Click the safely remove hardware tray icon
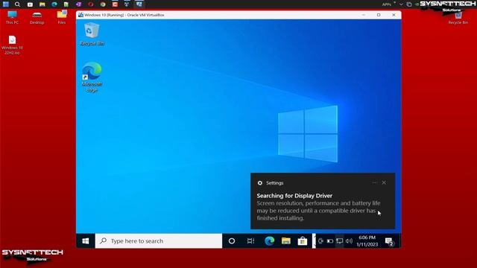The image size is (477, 268). pyautogui.click(x=320, y=241)
